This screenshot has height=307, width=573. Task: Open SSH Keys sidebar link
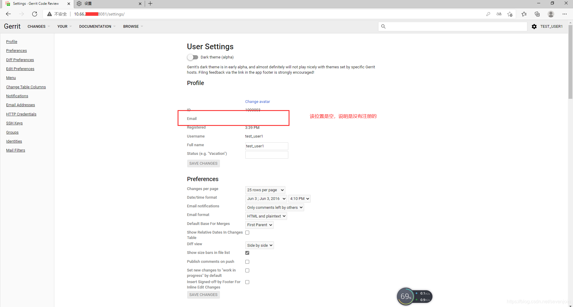tap(14, 123)
